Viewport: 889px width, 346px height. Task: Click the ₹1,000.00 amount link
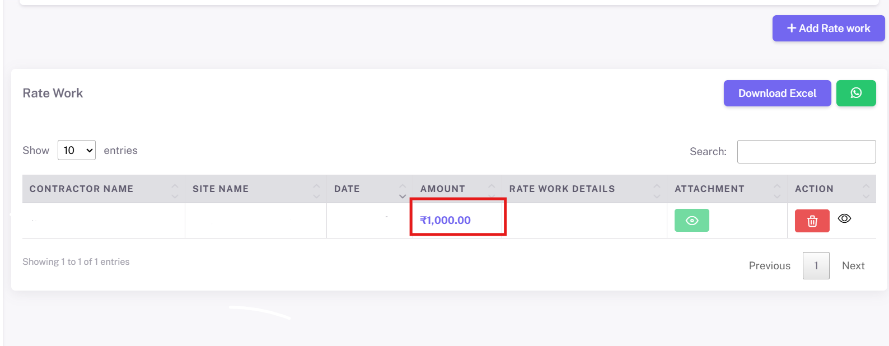click(x=446, y=221)
